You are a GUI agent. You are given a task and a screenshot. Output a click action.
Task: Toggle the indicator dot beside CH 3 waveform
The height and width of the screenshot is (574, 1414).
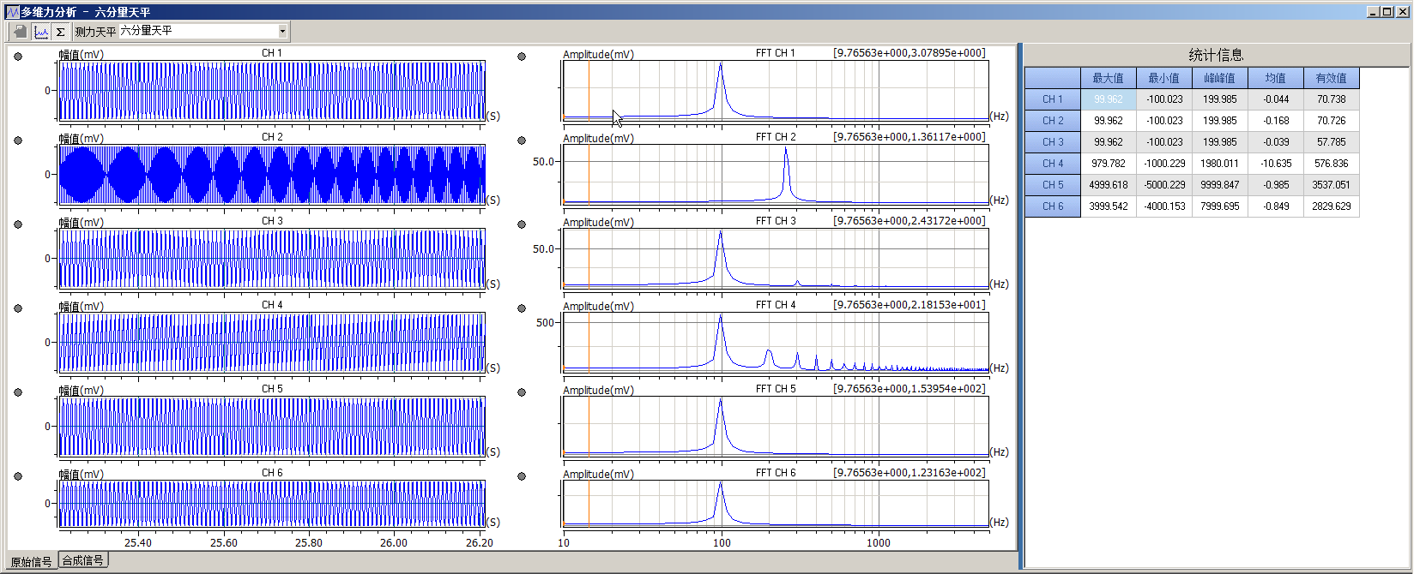click(18, 224)
